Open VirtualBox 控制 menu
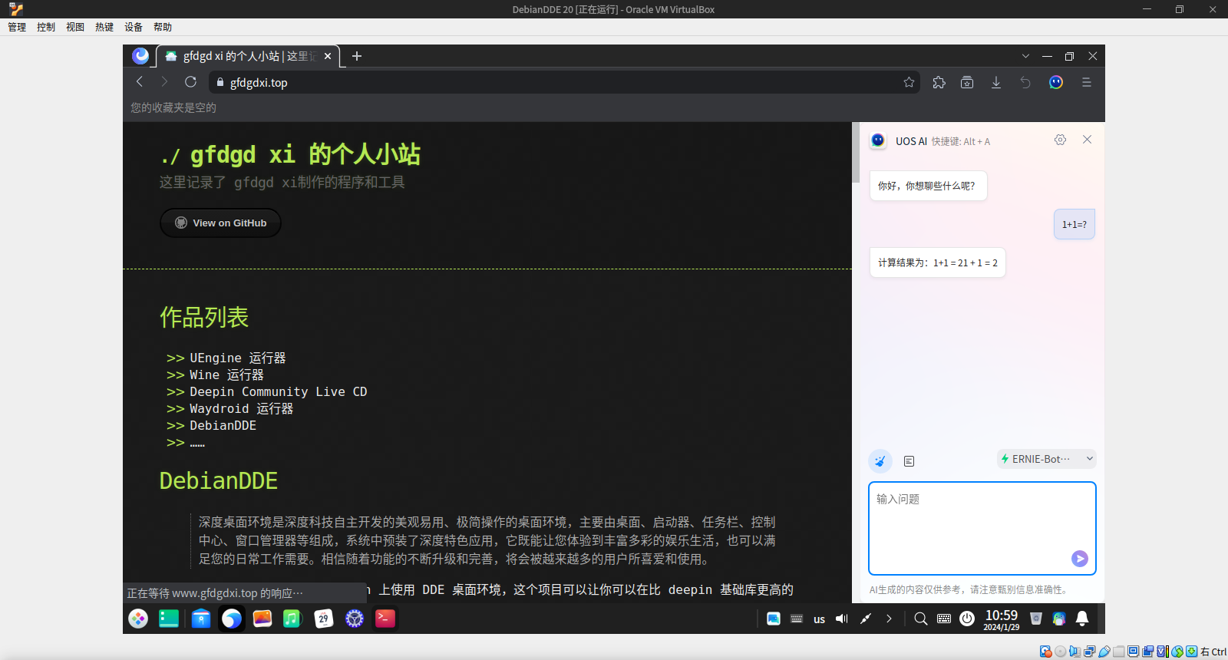Image resolution: width=1228 pixels, height=660 pixels. click(x=46, y=27)
